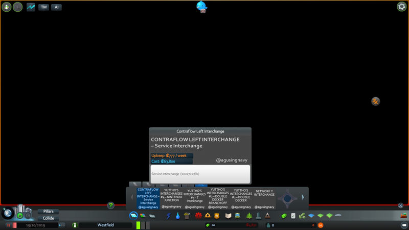The width and height of the screenshot is (409, 230).
Task: Pause the simulation with the pause button
Action: click(8, 225)
